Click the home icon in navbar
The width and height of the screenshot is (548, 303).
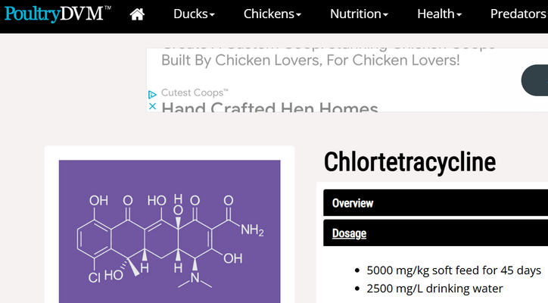(x=137, y=14)
